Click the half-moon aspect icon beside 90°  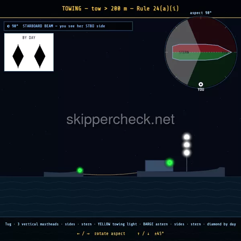point(8,26)
